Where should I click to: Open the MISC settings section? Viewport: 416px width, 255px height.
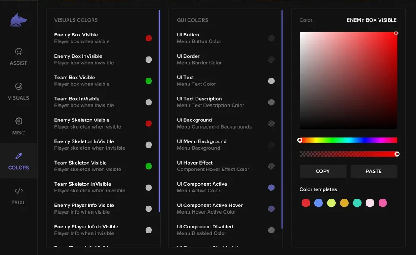tap(18, 126)
